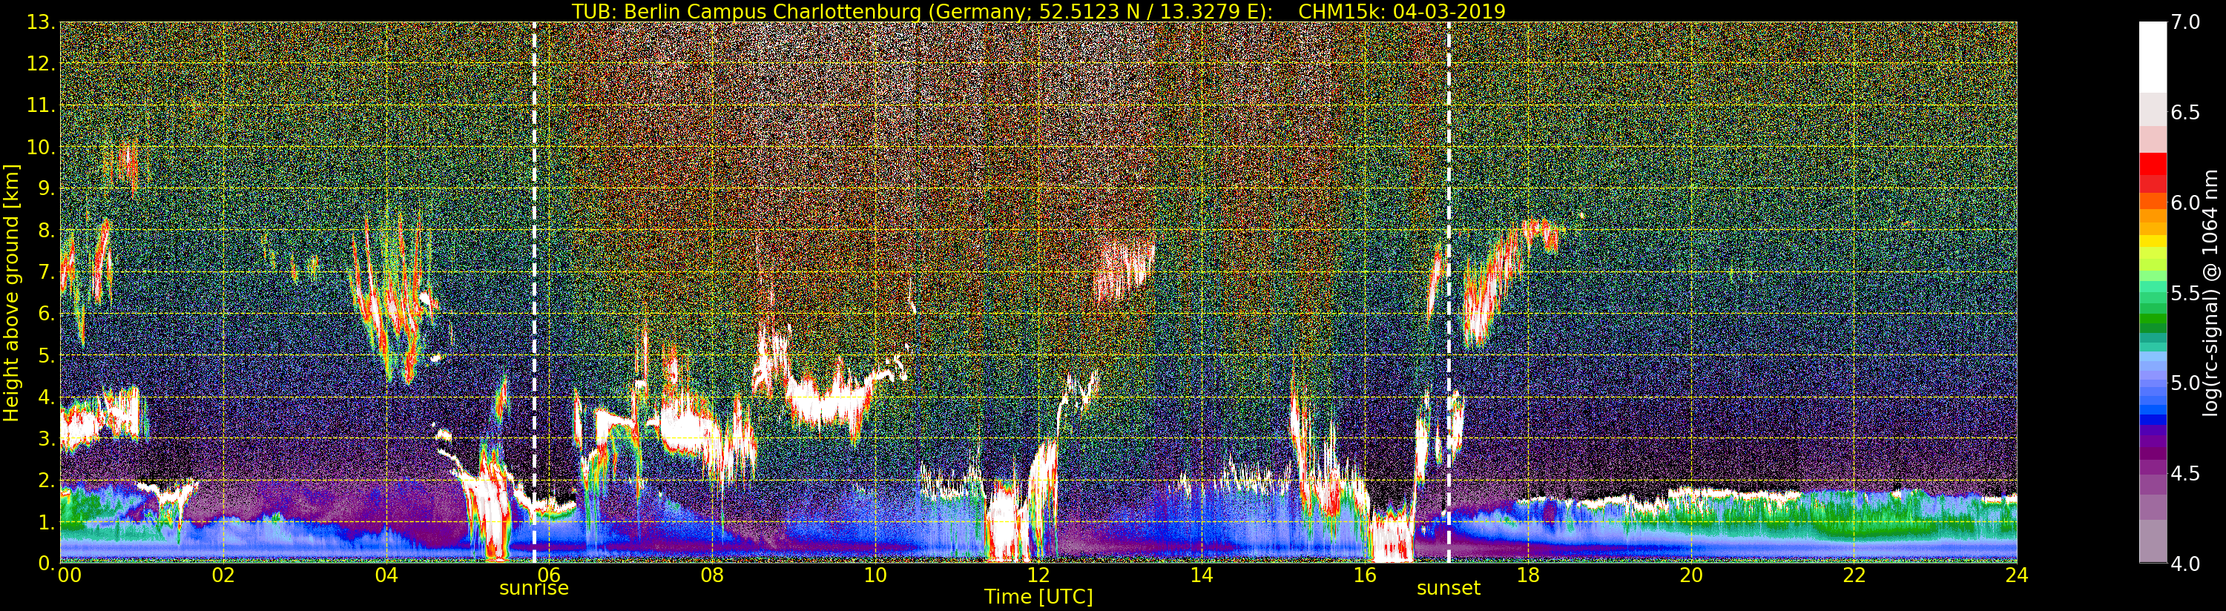
Task: Pick the white top band of the colorbar
Action: tap(2153, 56)
